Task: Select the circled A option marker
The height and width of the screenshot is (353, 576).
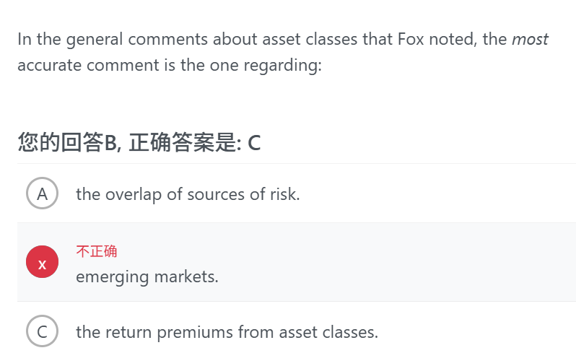Action: click(x=43, y=193)
